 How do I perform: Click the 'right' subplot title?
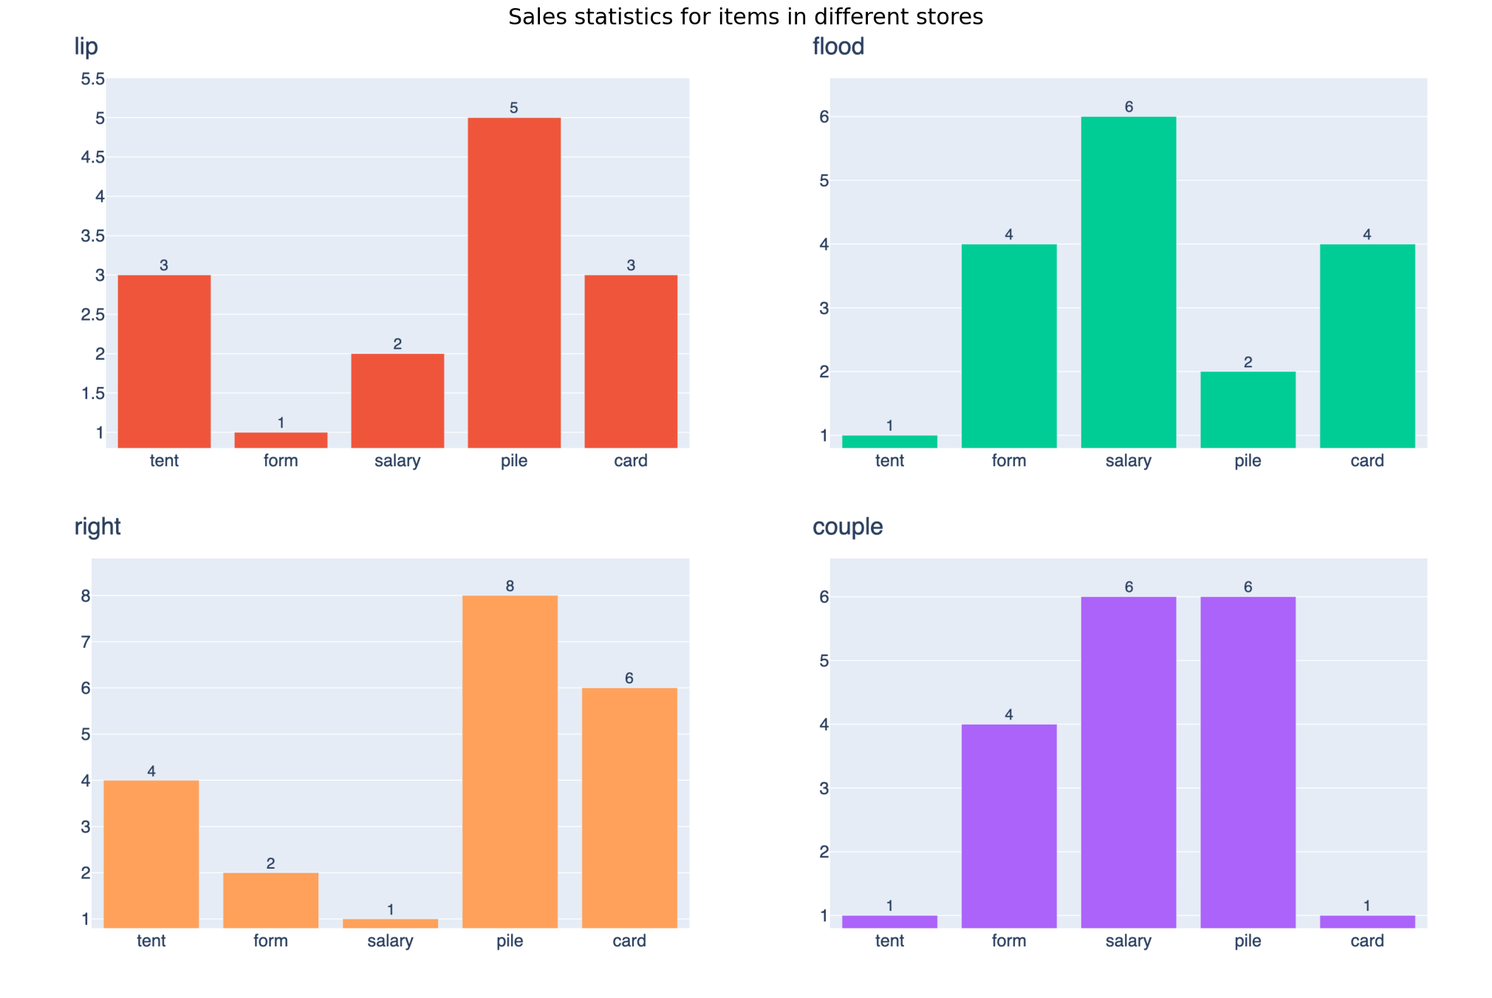[x=97, y=527]
